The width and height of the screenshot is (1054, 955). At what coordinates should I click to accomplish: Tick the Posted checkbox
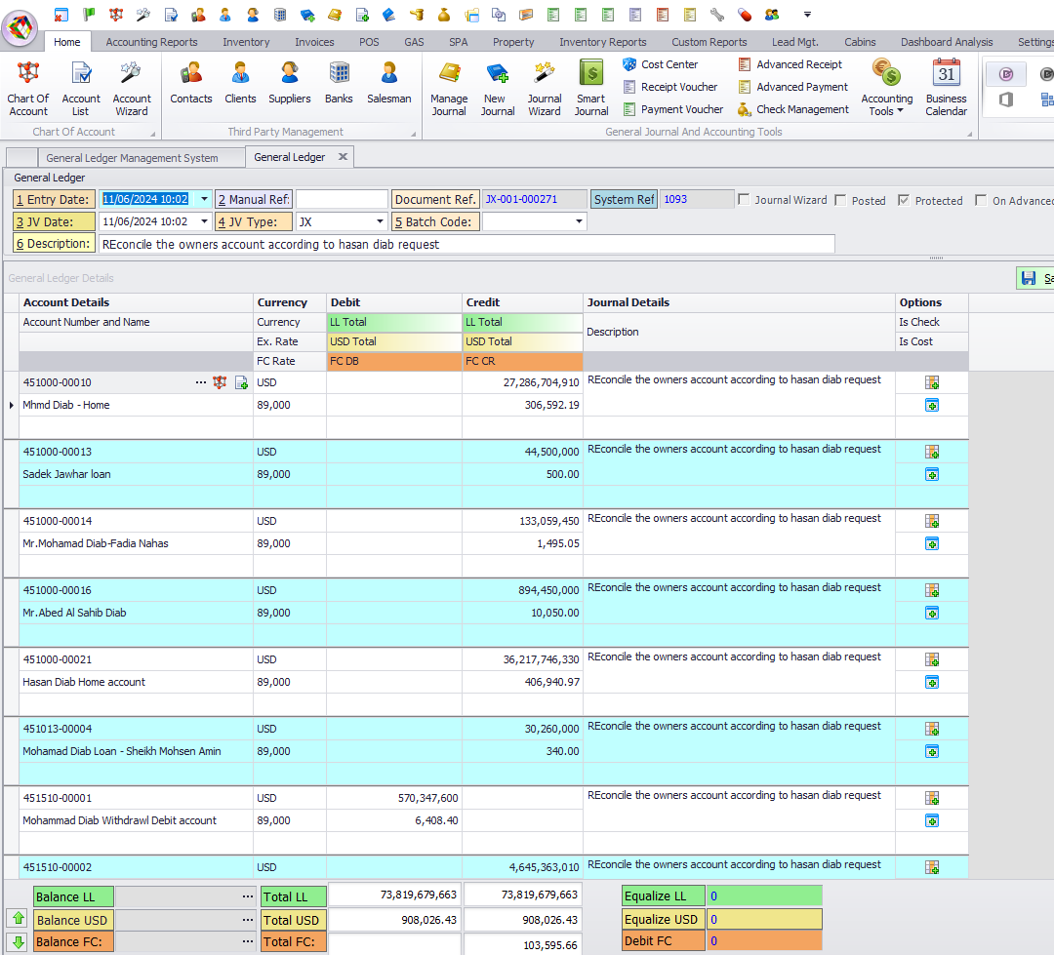(840, 200)
